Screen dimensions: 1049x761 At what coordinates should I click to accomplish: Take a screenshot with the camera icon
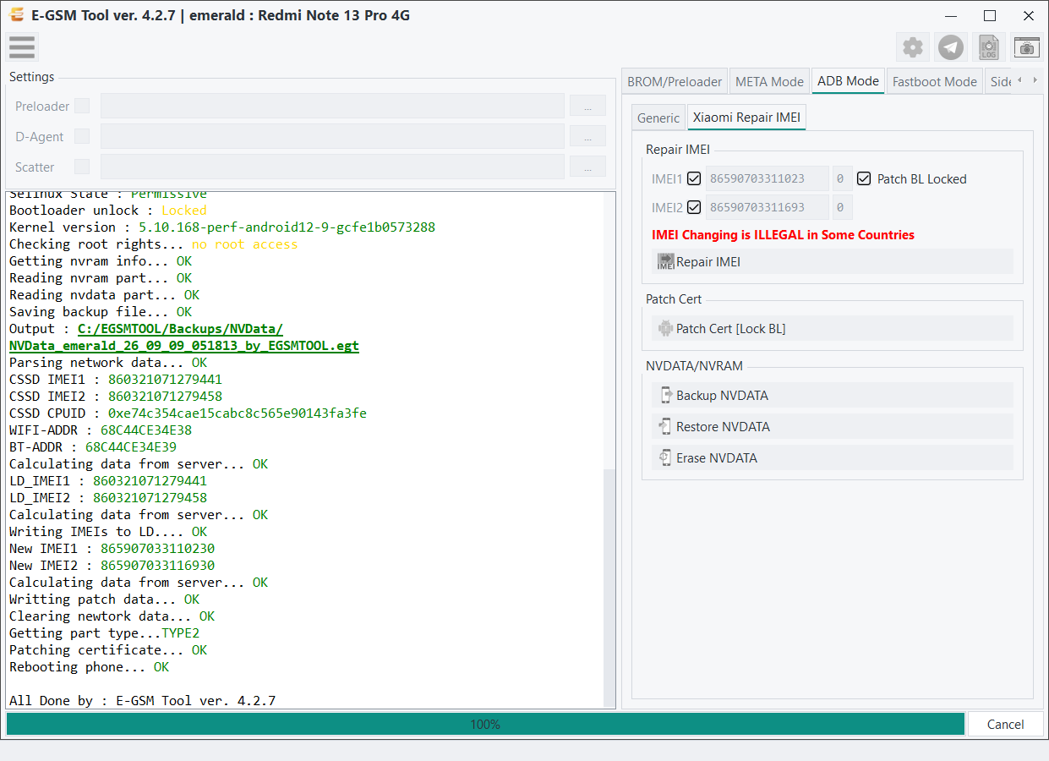tap(1027, 47)
